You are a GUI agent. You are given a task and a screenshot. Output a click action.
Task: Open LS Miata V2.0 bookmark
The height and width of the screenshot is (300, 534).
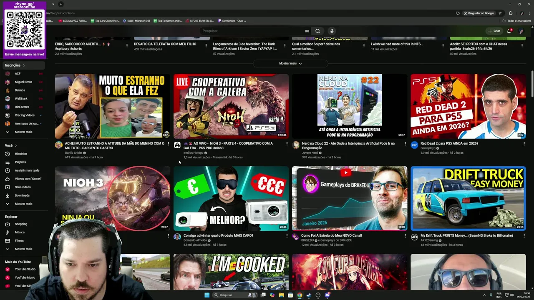(x=72, y=20)
